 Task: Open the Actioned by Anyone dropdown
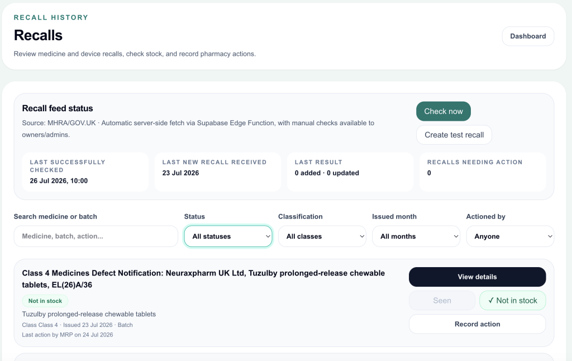(x=510, y=236)
